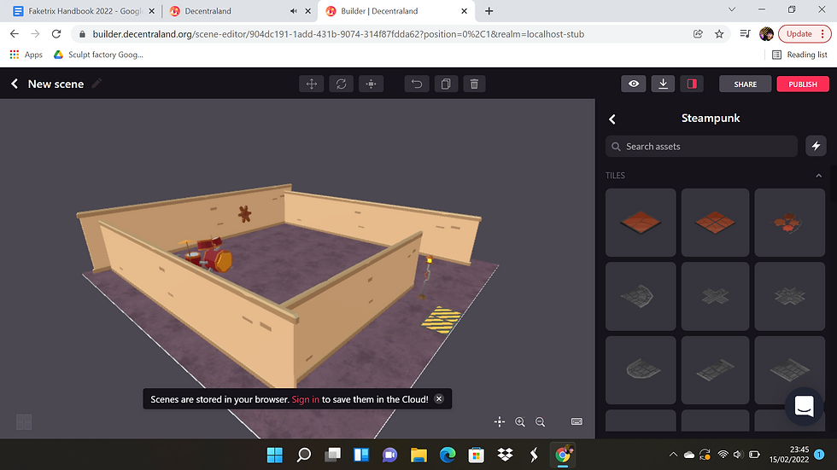
Task: Toggle scene preview with the eye icon
Action: tap(634, 84)
